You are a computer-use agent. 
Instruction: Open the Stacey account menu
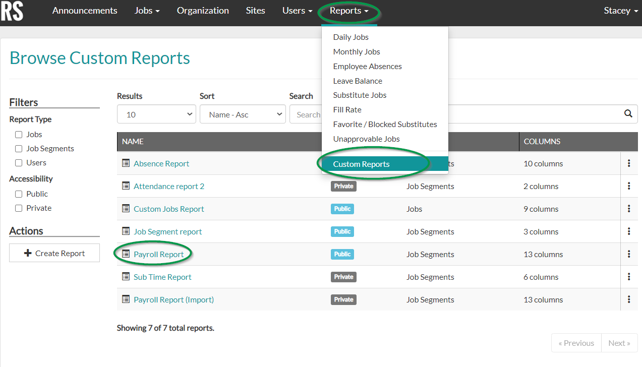click(x=621, y=11)
